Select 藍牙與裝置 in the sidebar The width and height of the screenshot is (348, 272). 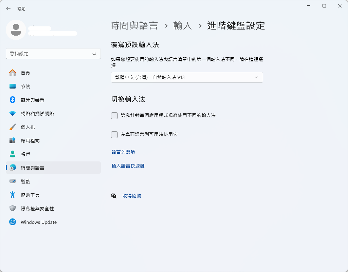pyautogui.click(x=53, y=100)
